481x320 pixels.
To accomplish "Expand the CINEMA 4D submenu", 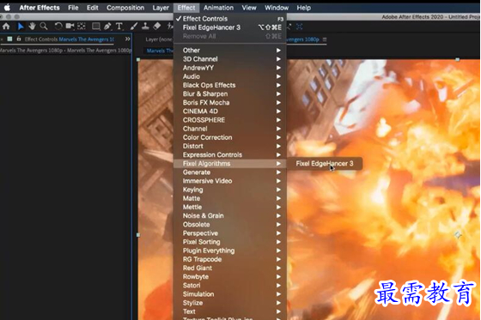I will 230,112.
